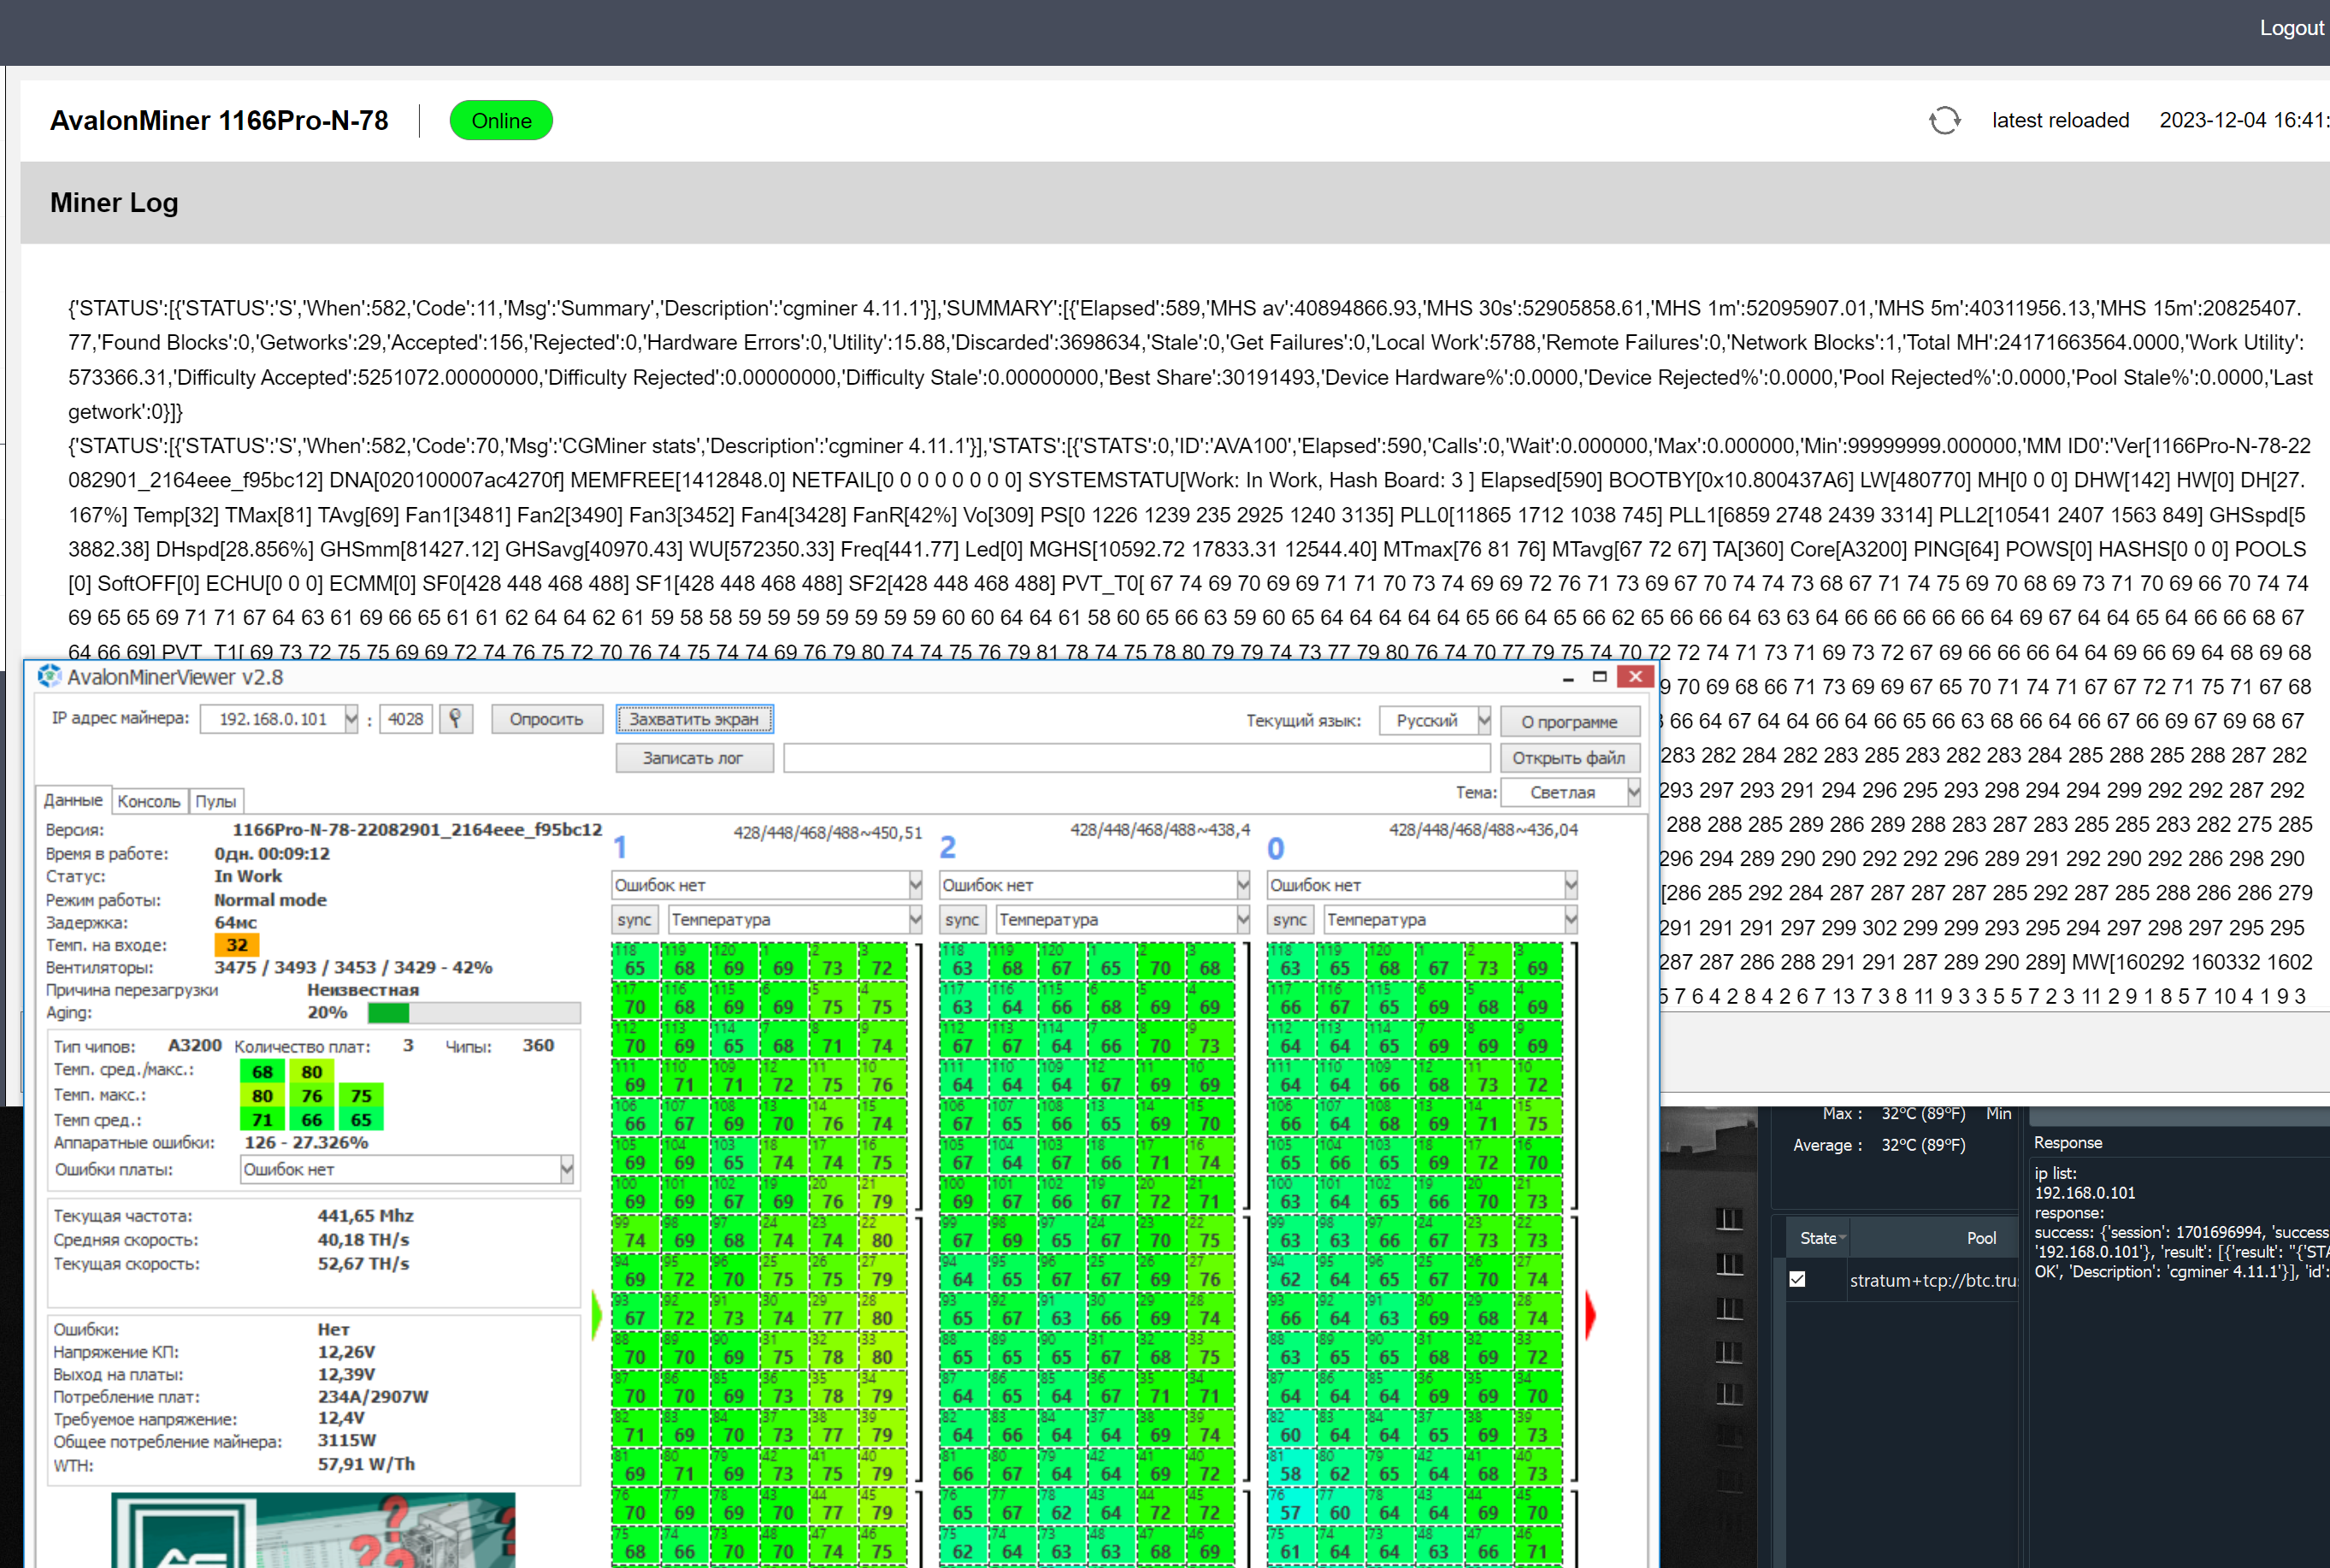Click the Захватить экран button
The width and height of the screenshot is (2330, 1568).
[694, 719]
